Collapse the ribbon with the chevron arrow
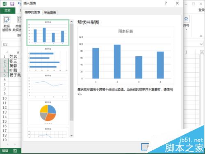 pos(201,36)
